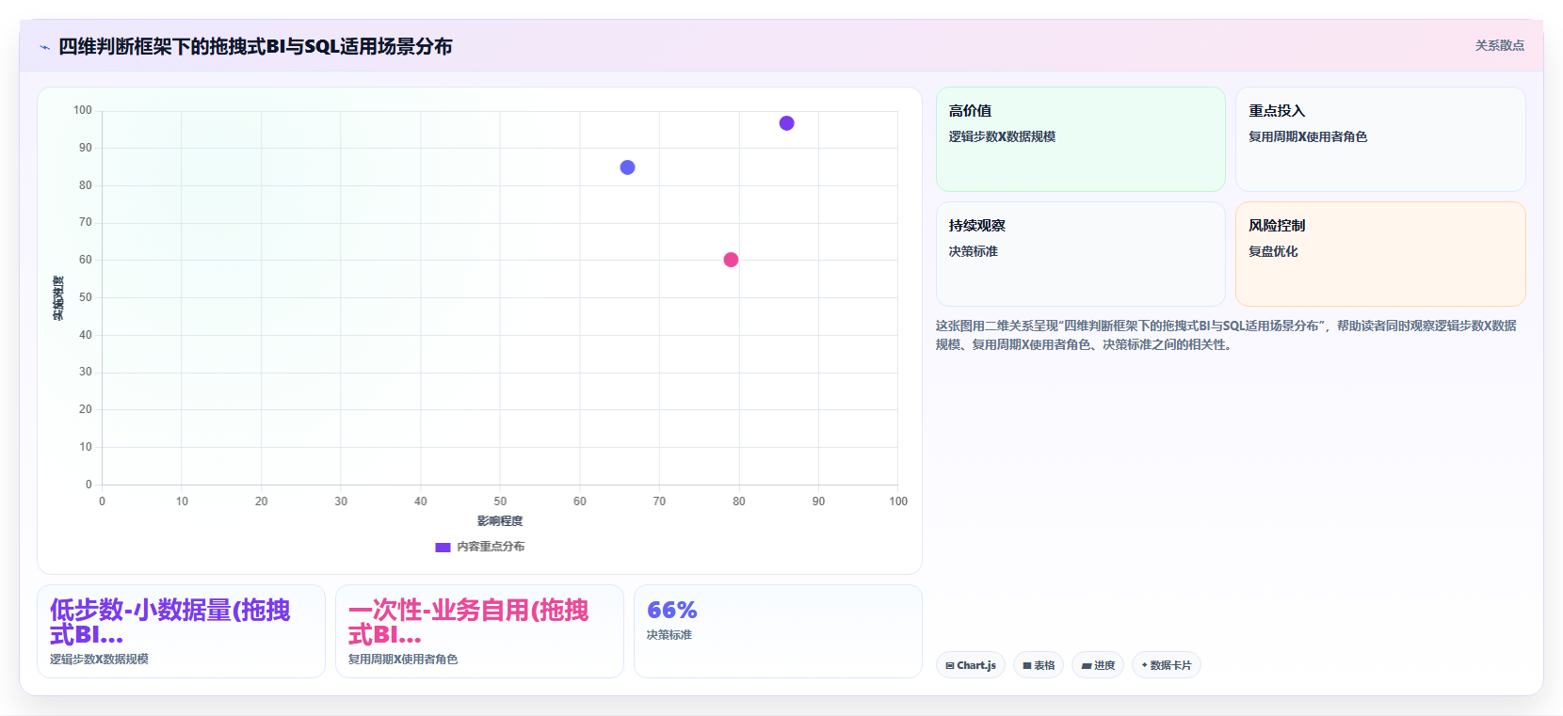Click the 关系散点 tag in header

[x=1499, y=45]
